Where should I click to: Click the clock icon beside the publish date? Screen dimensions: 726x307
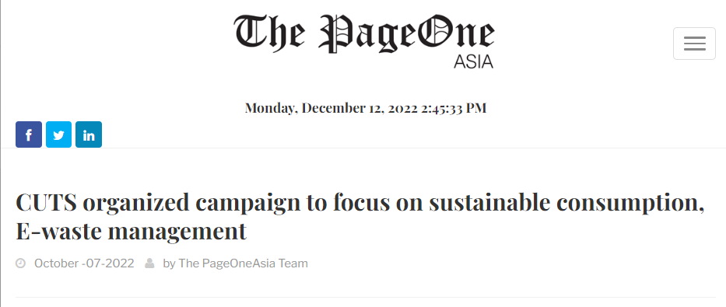(20, 263)
